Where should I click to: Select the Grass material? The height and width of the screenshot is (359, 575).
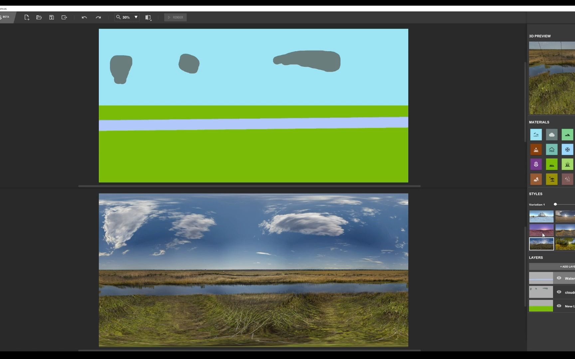pos(567,164)
